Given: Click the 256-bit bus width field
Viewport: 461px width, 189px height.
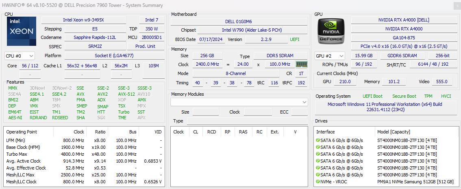Looking at the screenshot, I should tap(442, 56).
